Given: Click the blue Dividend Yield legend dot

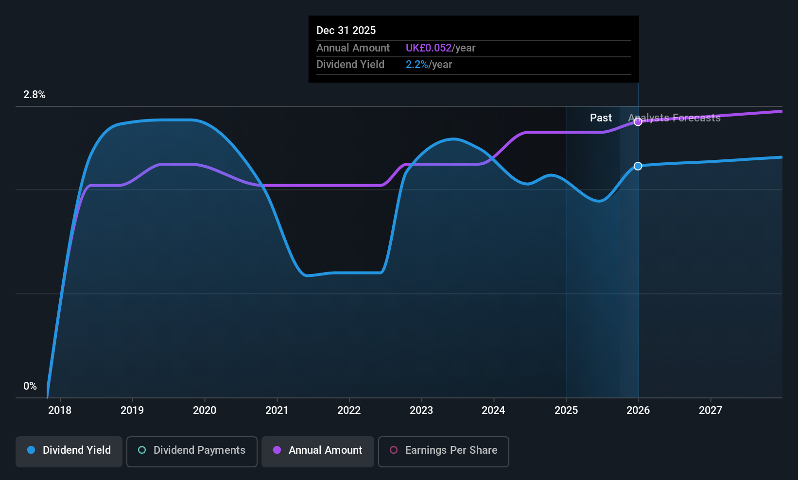Looking at the screenshot, I should [31, 450].
